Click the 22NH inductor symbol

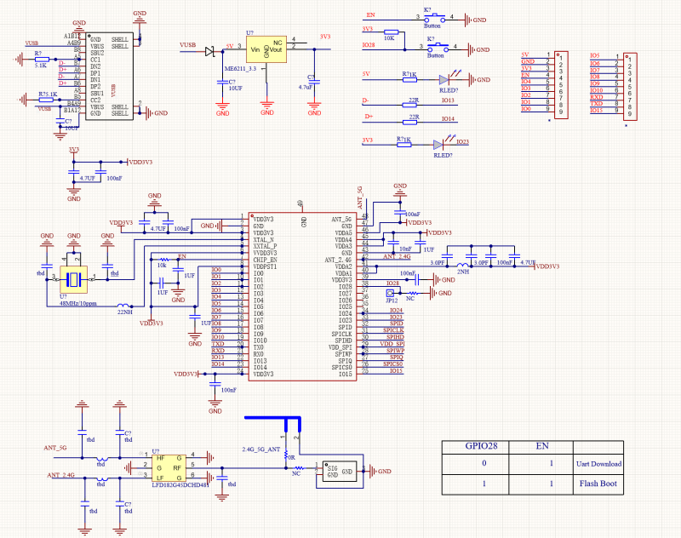tap(123, 306)
